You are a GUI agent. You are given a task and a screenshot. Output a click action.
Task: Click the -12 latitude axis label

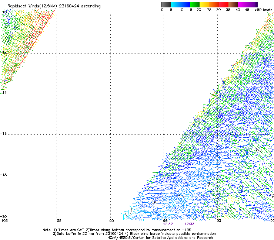click(x=3, y=52)
